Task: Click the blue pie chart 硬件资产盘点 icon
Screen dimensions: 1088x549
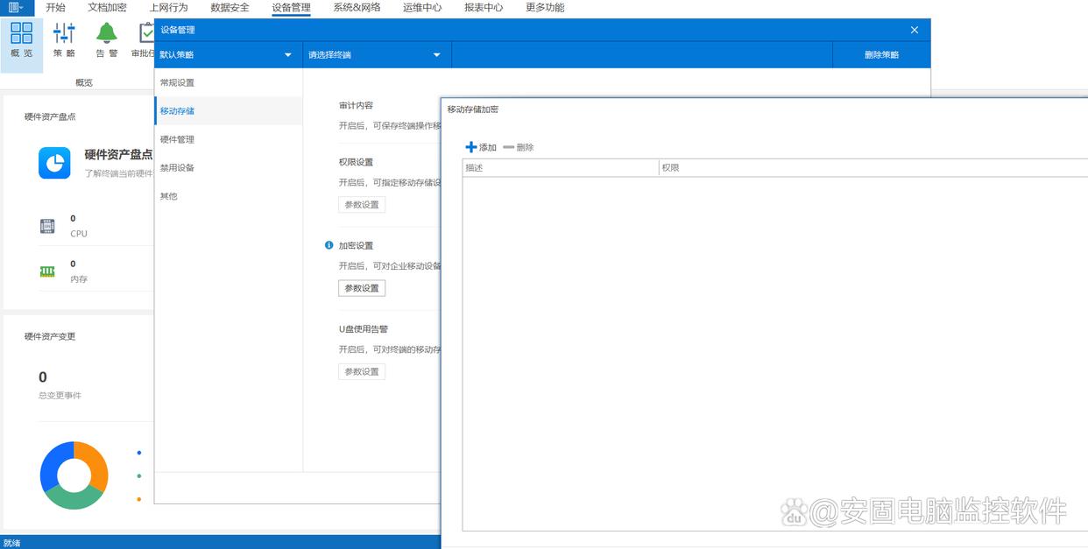Action: 54,163
